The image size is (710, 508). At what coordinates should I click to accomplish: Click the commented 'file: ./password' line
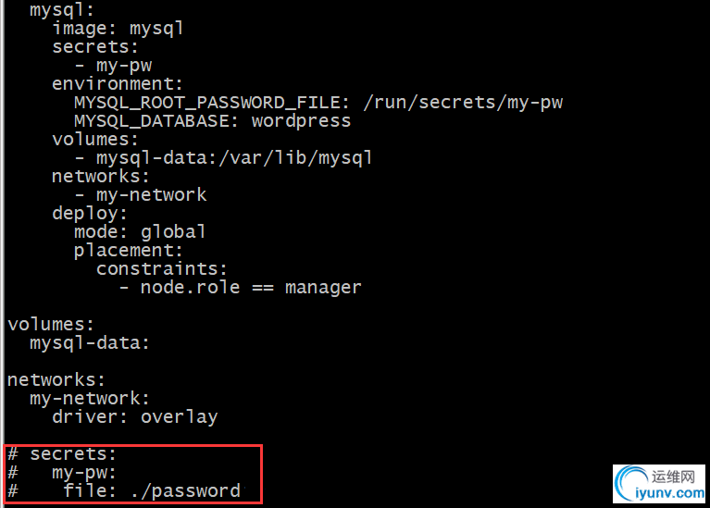(x=124, y=490)
